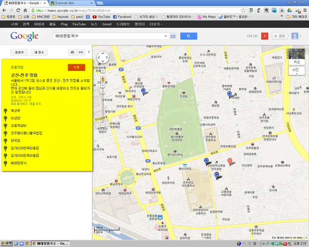Open the 토렌트 bookmark folder
The height and width of the screenshot is (247, 309).
[8, 17]
